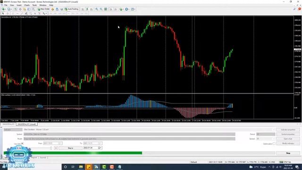Open the periods clock toolbar icon
This screenshot has height=170, width=302.
coord(126,9)
